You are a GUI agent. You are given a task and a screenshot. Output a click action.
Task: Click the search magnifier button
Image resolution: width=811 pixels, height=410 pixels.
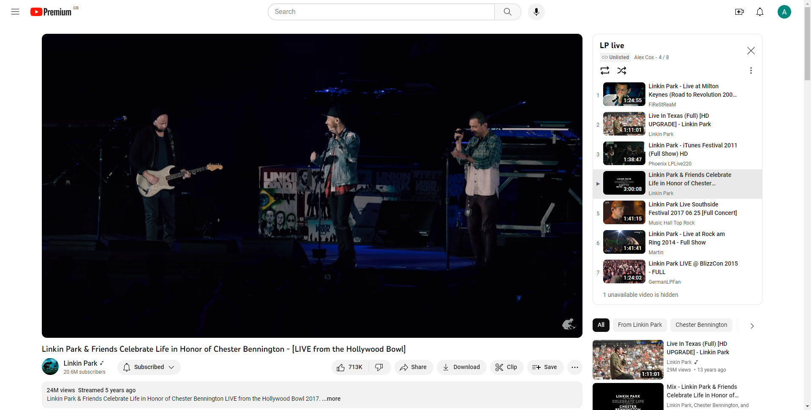point(507,12)
